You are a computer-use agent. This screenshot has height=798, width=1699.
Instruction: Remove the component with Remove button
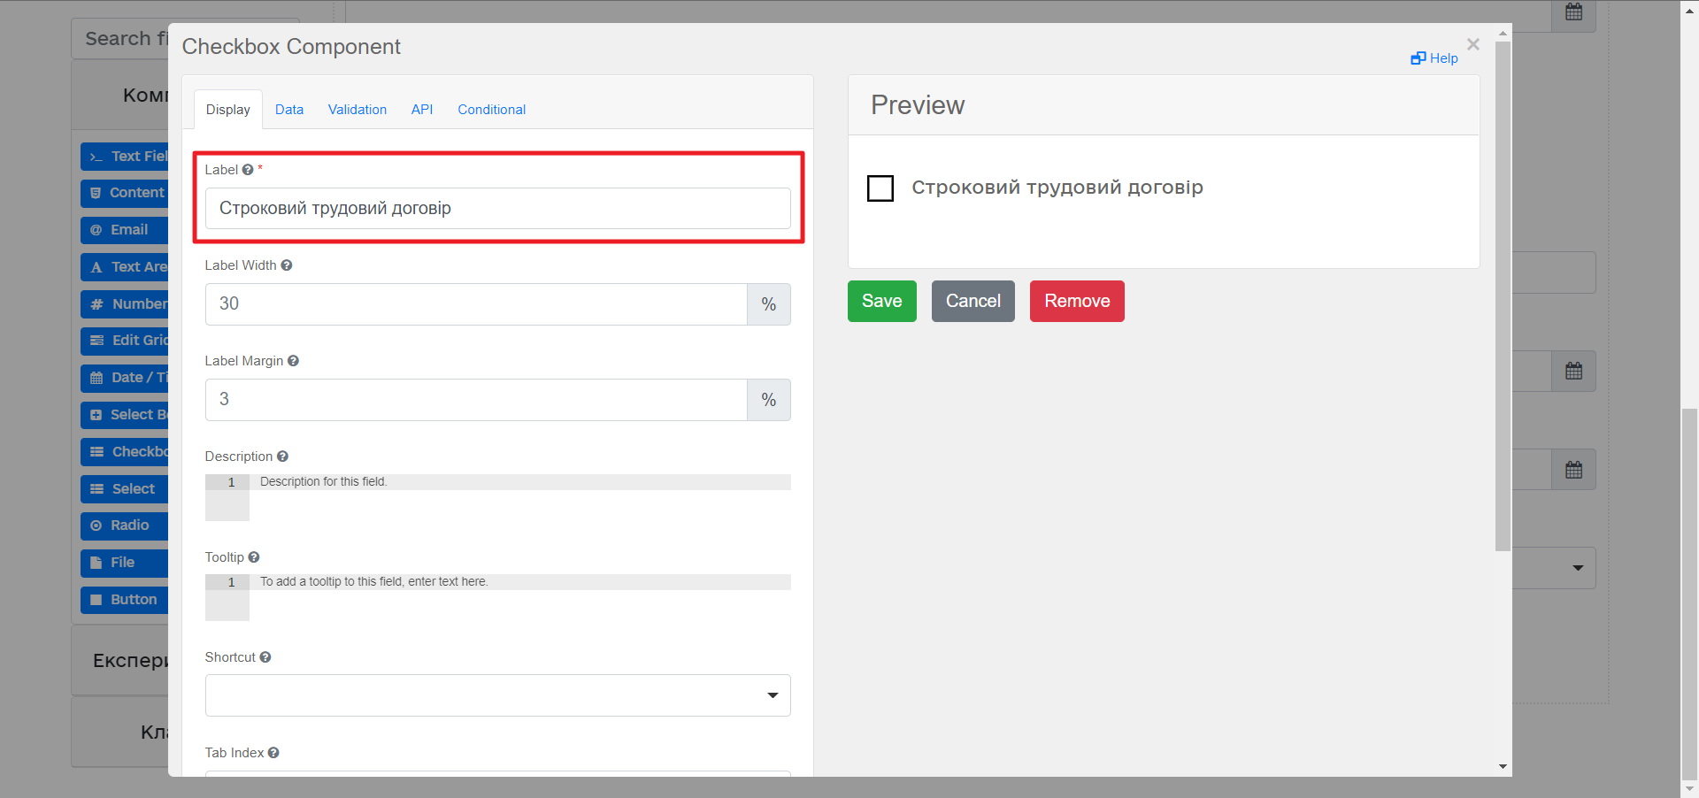pos(1076,301)
